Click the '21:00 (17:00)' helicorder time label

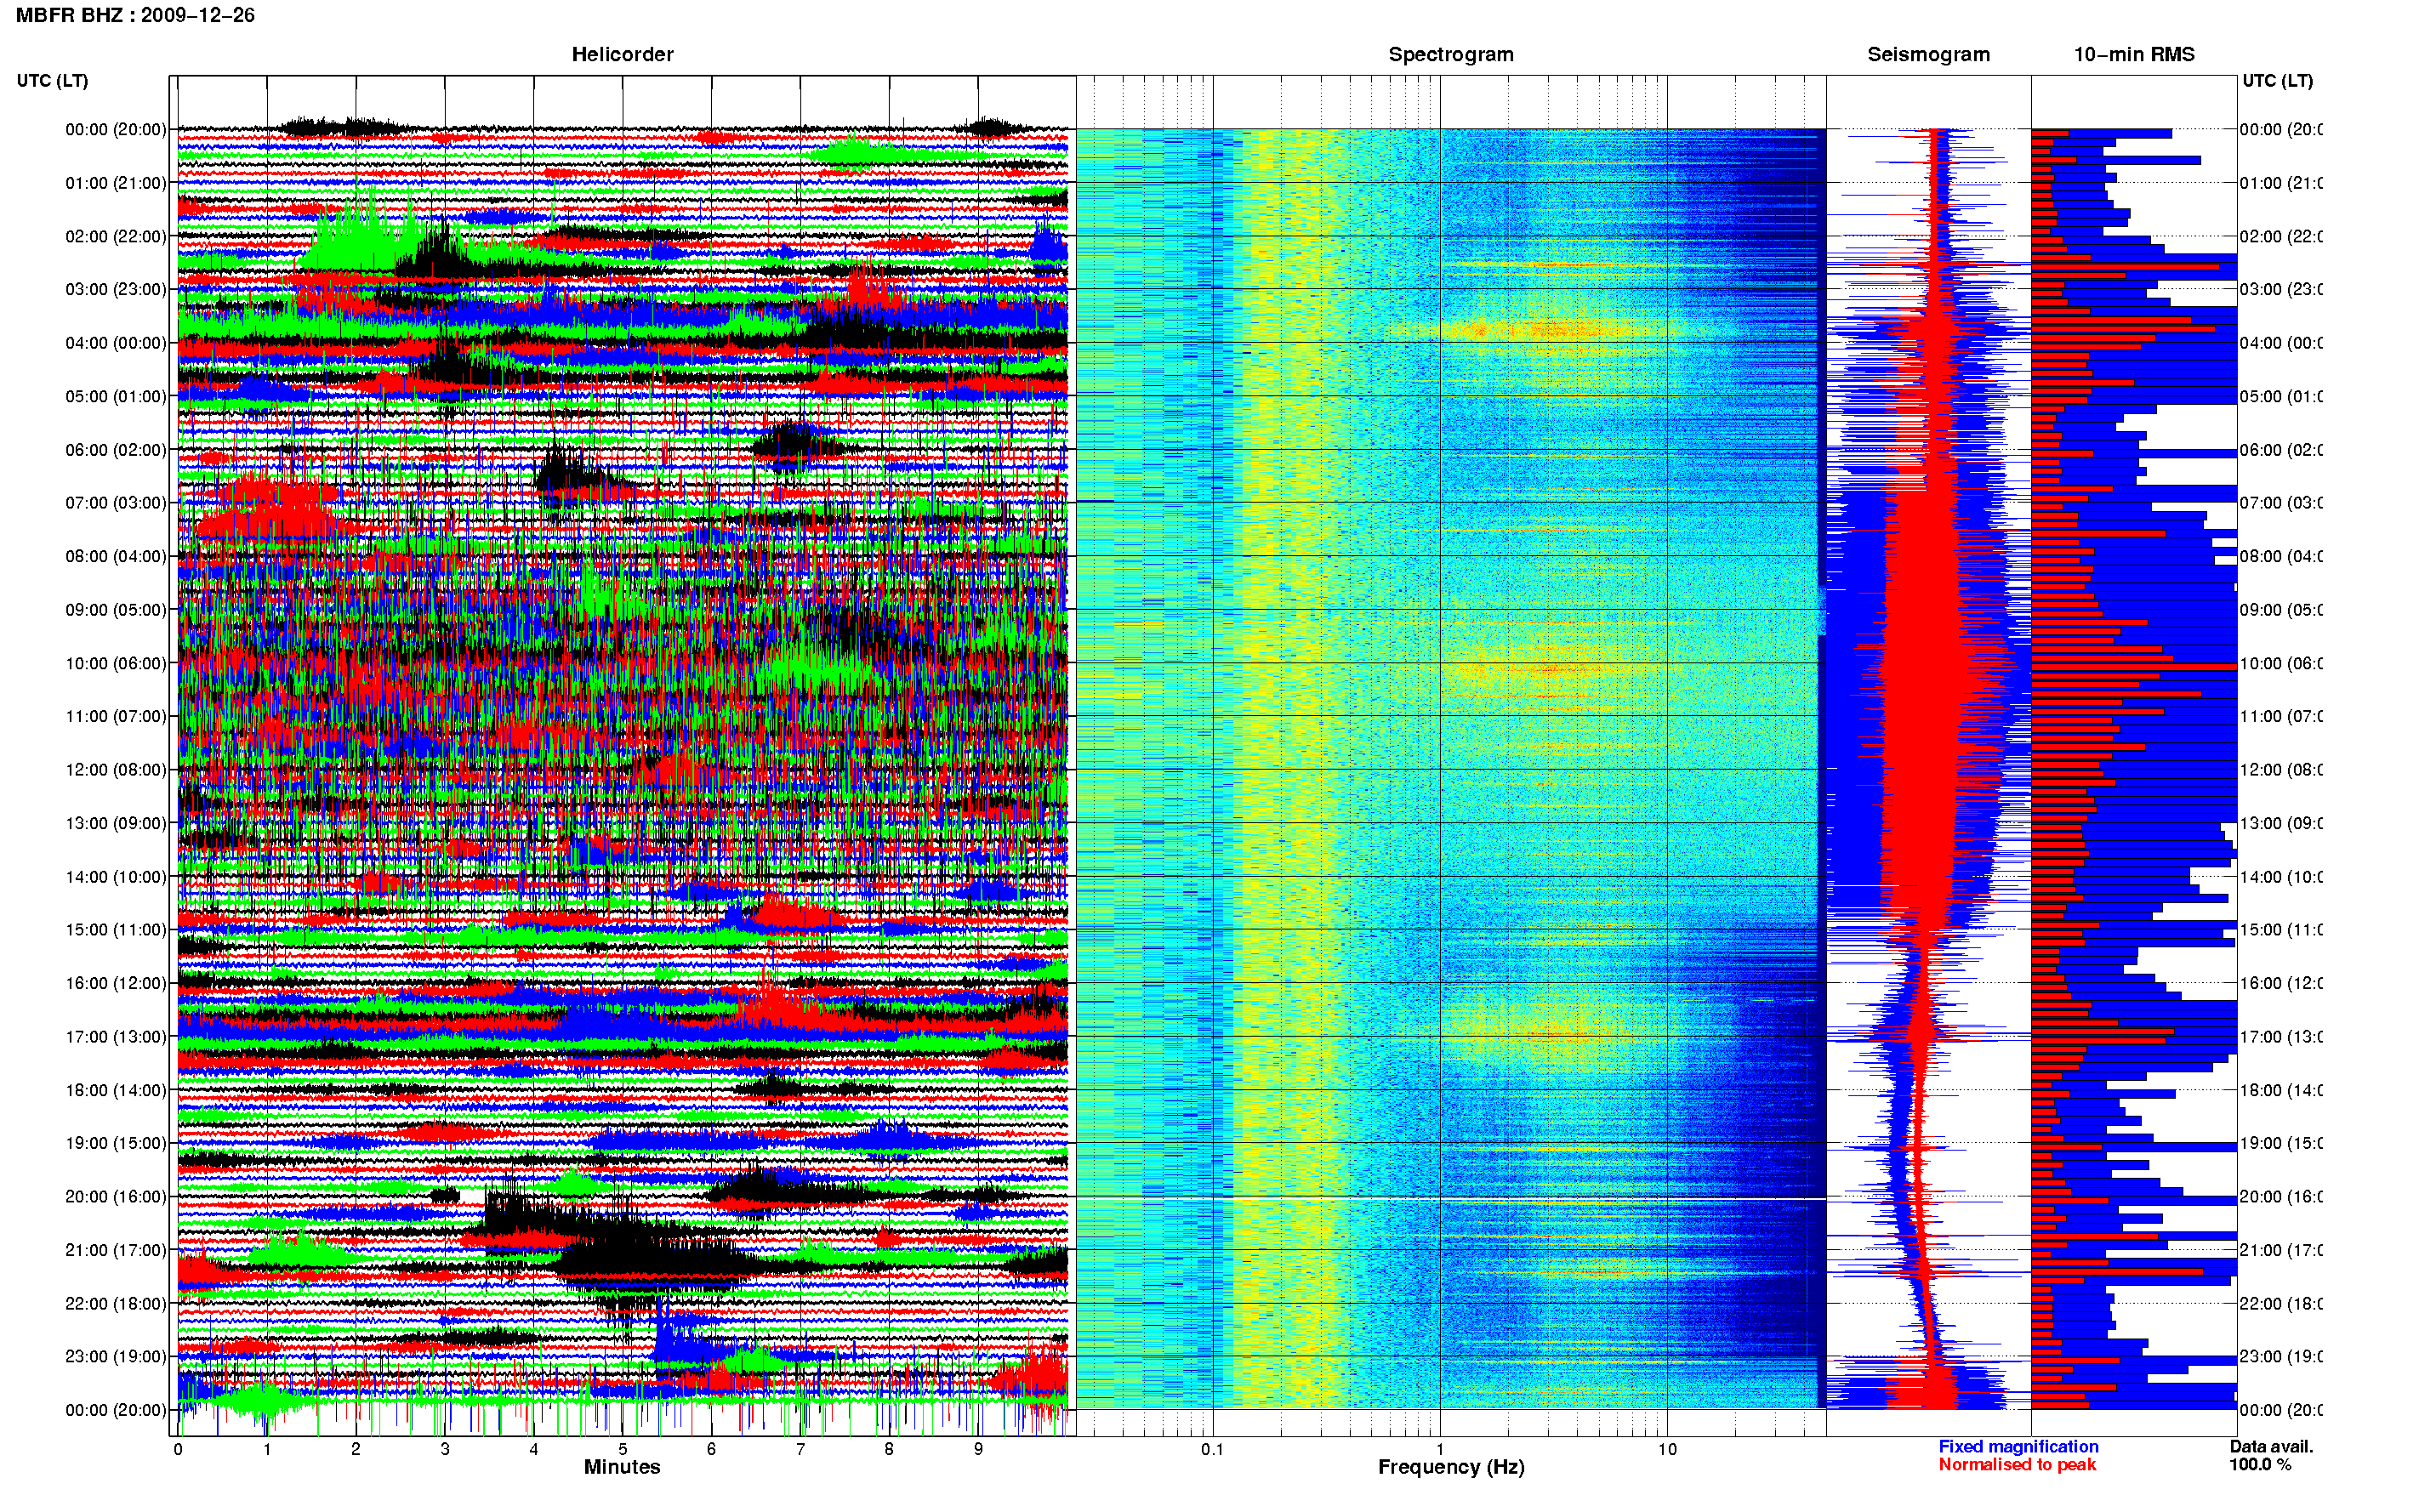pos(115,1250)
